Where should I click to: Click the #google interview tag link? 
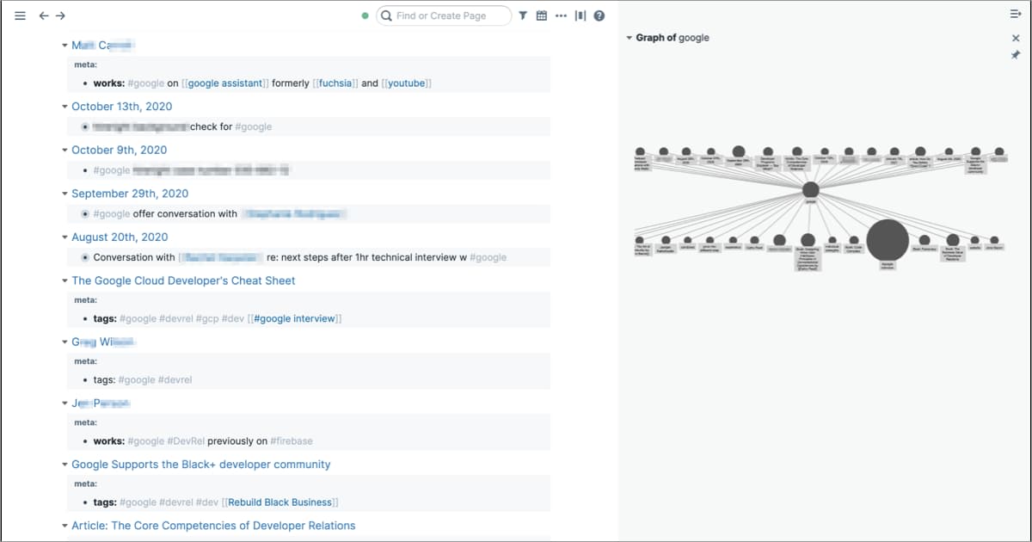[294, 318]
